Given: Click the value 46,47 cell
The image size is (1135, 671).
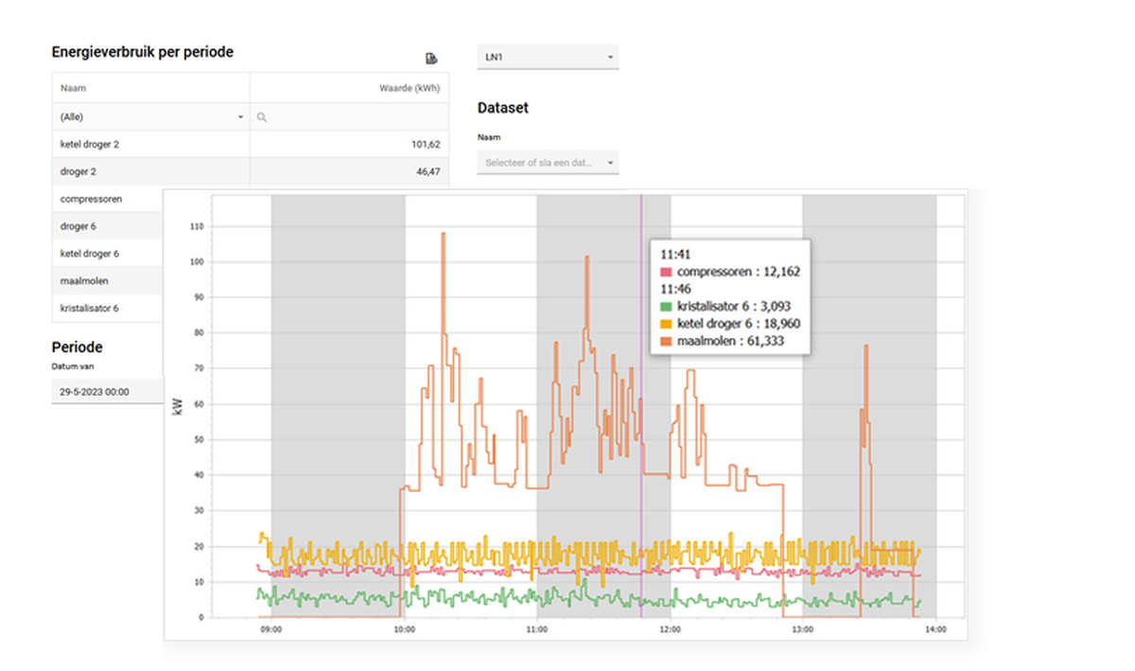Looking at the screenshot, I should click(349, 172).
